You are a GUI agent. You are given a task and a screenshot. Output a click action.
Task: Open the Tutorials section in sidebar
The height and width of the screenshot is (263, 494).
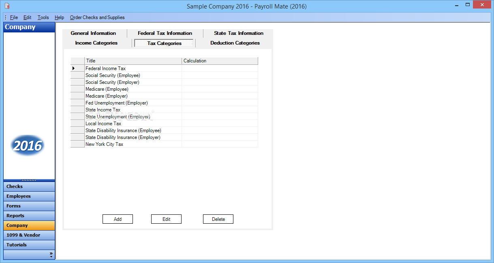(29, 245)
